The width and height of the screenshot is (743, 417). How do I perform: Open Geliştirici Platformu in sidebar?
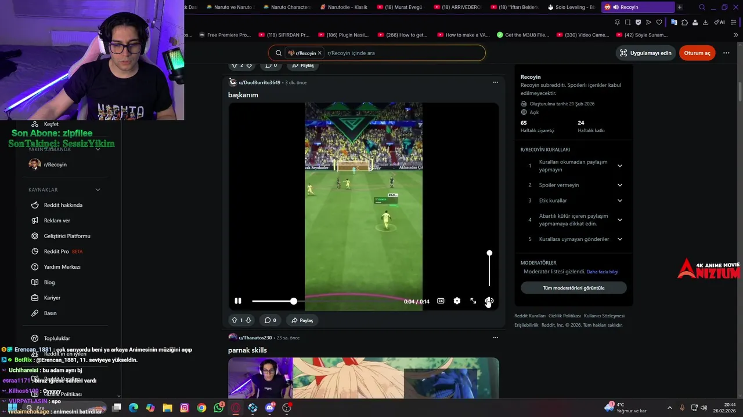(67, 236)
